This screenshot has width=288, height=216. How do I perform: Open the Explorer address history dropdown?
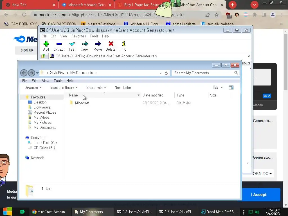click(x=161, y=73)
